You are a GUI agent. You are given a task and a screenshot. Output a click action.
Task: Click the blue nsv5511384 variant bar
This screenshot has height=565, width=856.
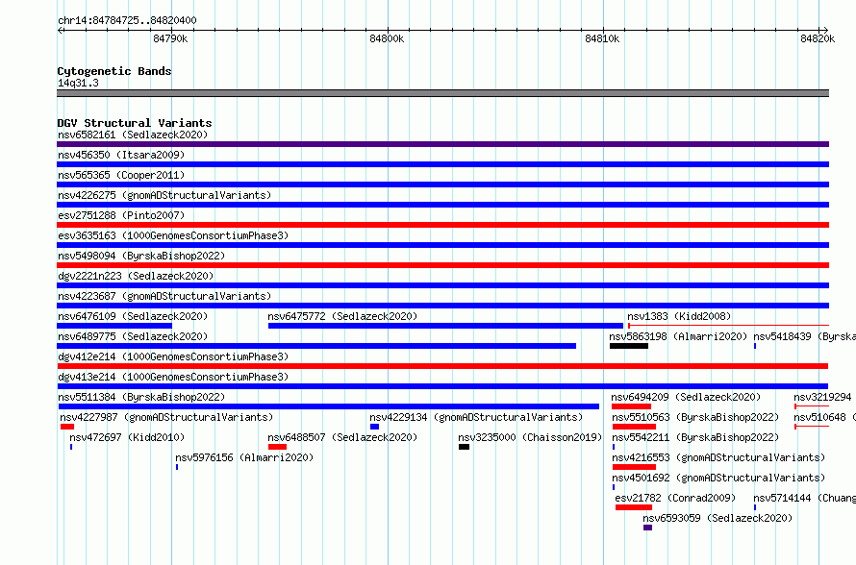[x=329, y=406]
